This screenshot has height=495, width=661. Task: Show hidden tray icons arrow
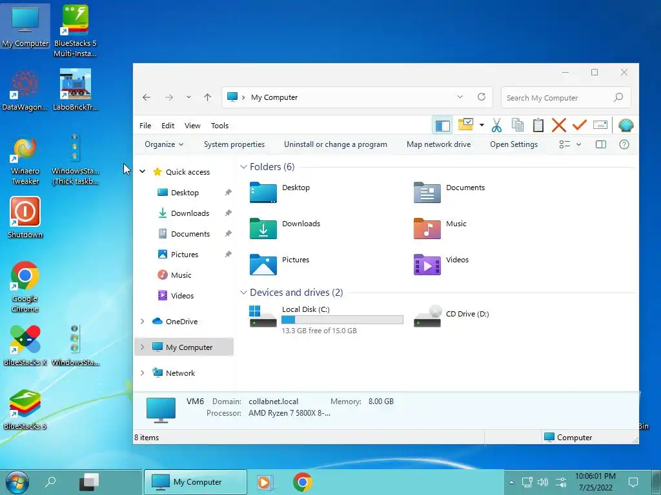click(511, 482)
